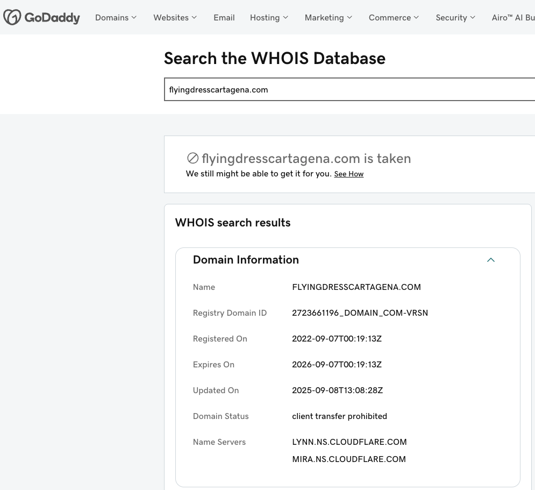
Task: Open the Hosting menu
Action: 269,18
